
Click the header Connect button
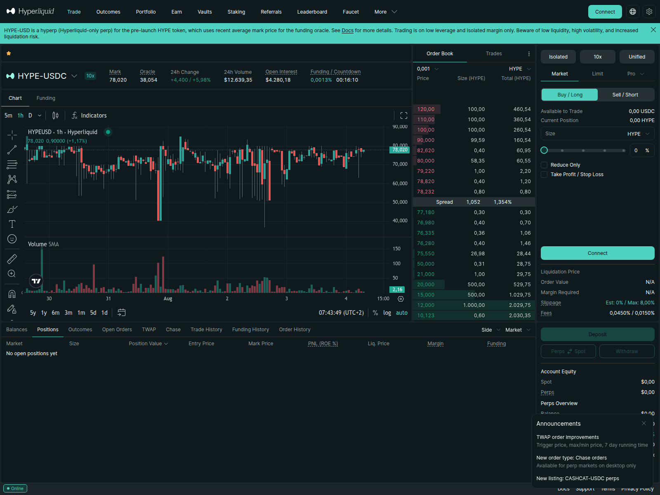click(x=605, y=12)
